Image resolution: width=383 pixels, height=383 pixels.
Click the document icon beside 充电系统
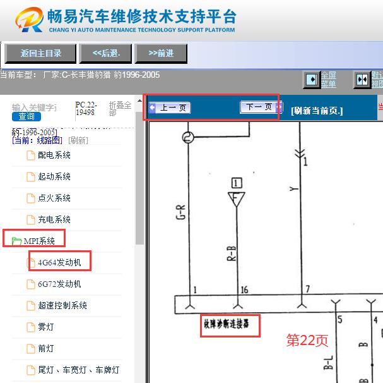[31, 219]
